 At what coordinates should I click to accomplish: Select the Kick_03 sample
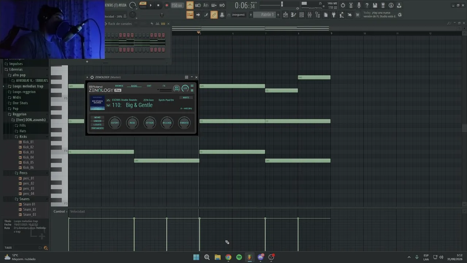(x=28, y=152)
